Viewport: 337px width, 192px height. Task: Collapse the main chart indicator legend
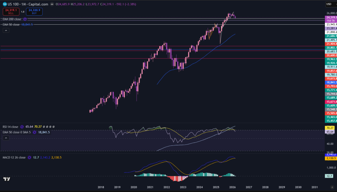[6, 31]
